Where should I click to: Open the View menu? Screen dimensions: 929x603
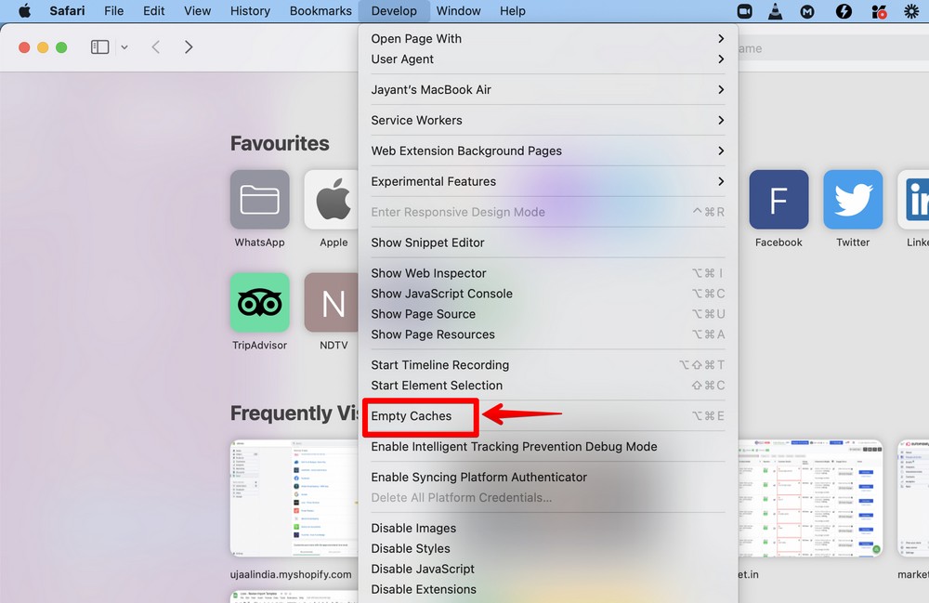[x=197, y=10]
